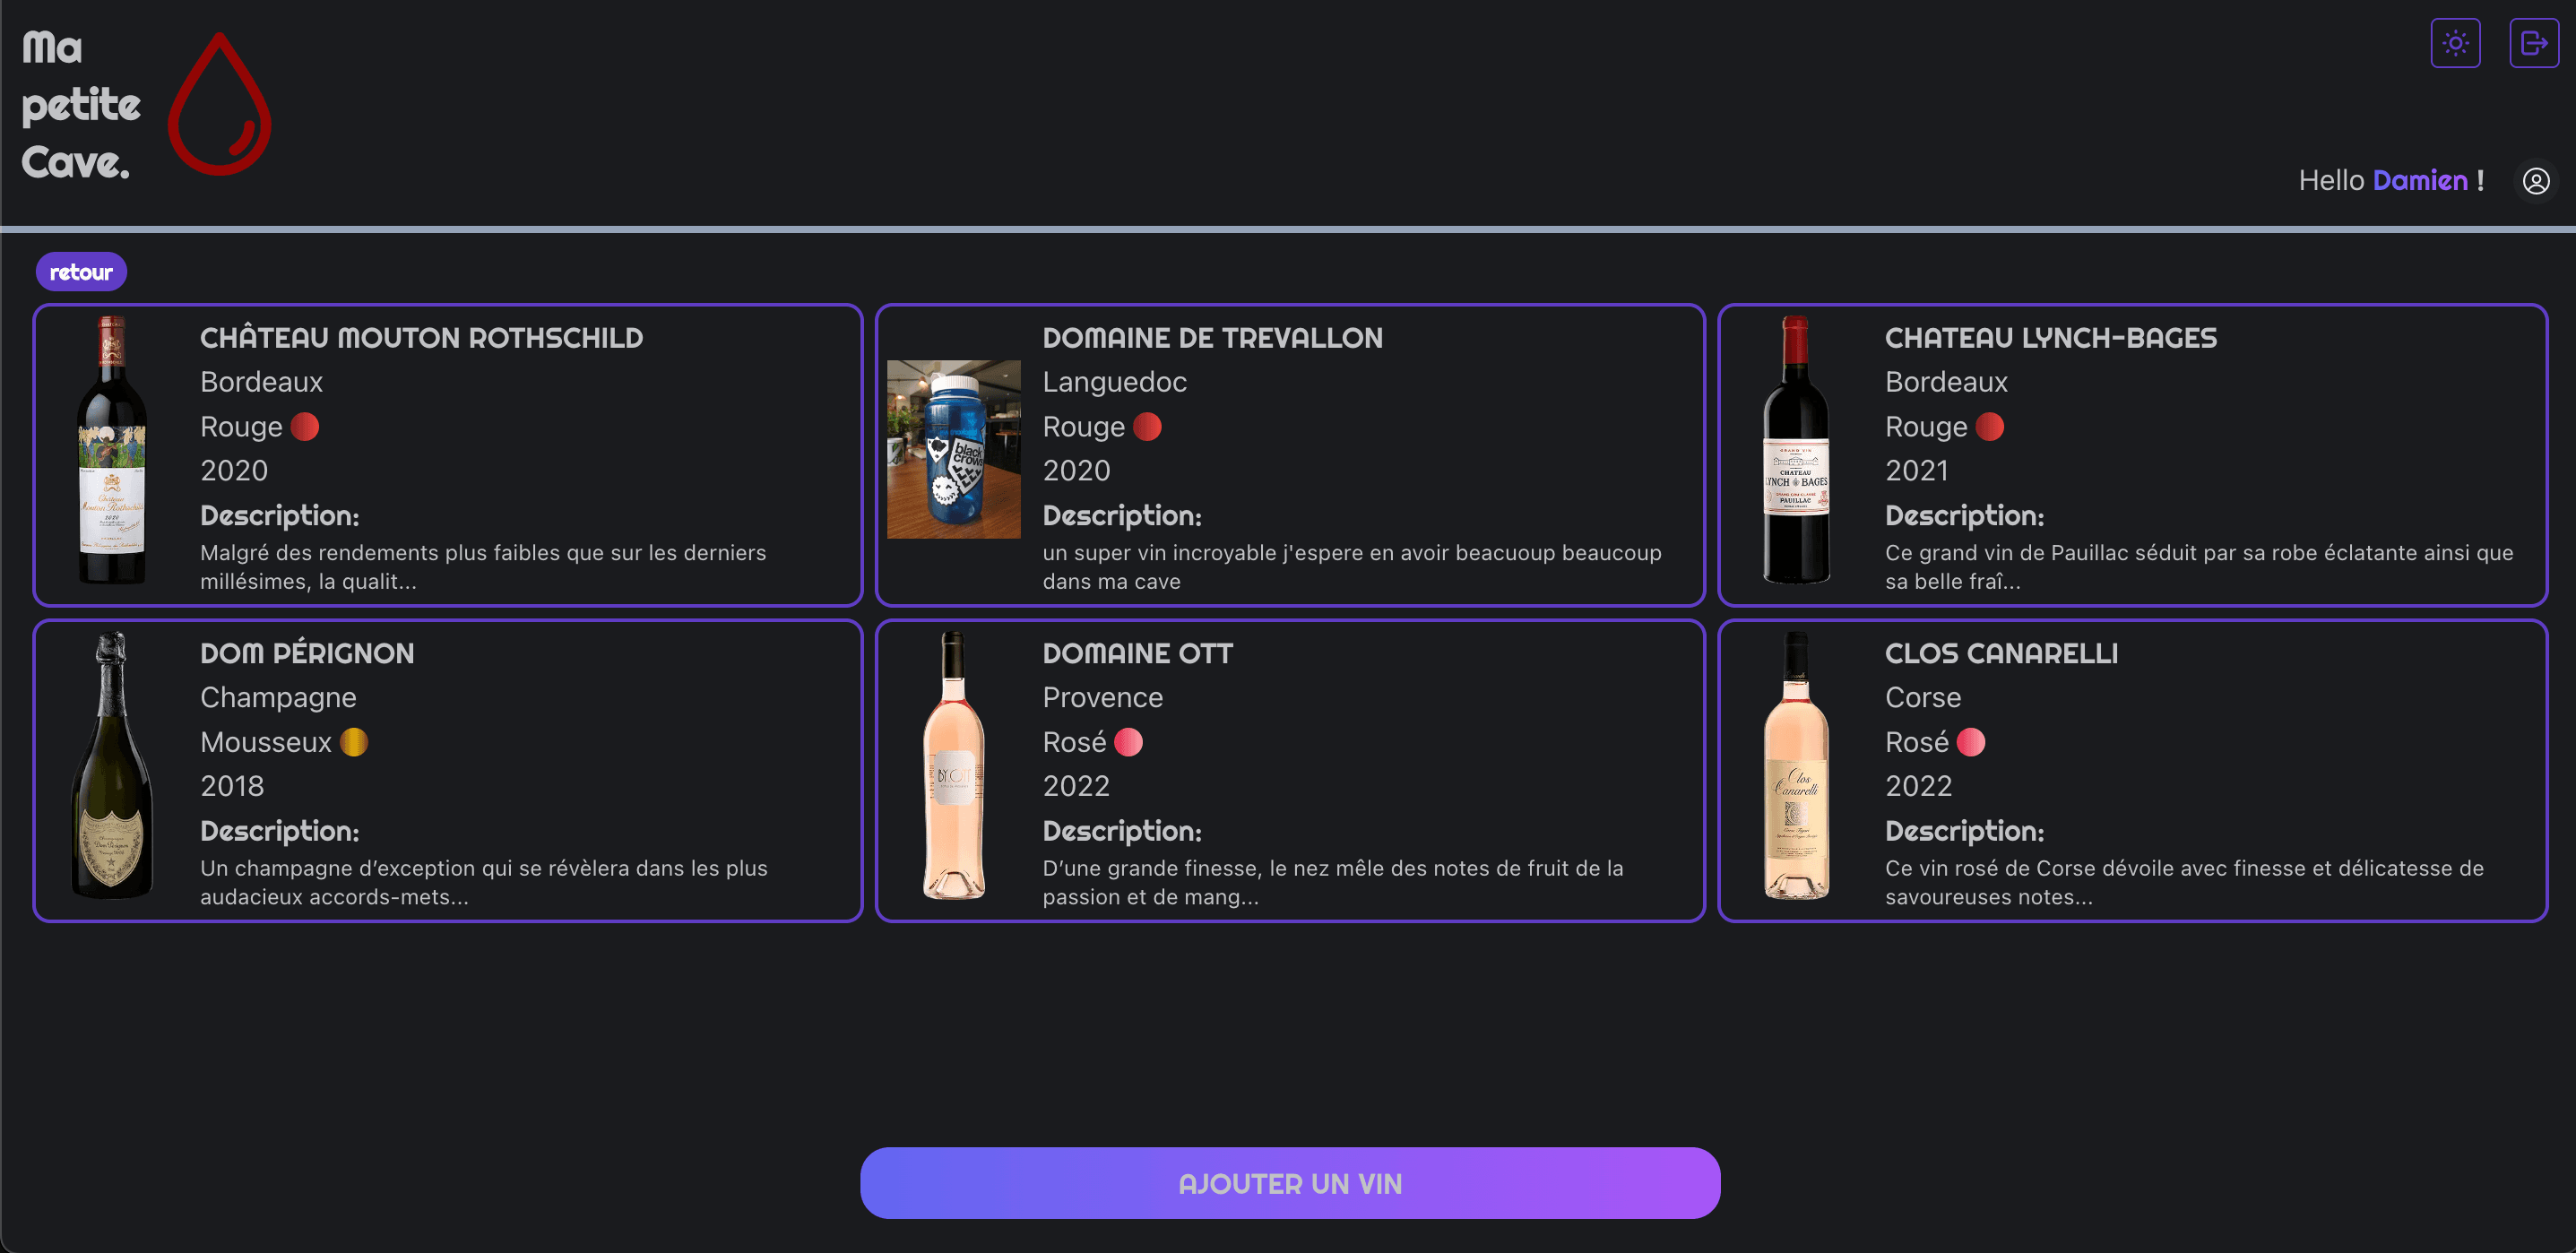Click the Ma petite Cave title
The image size is (2576, 1253).
(80, 105)
